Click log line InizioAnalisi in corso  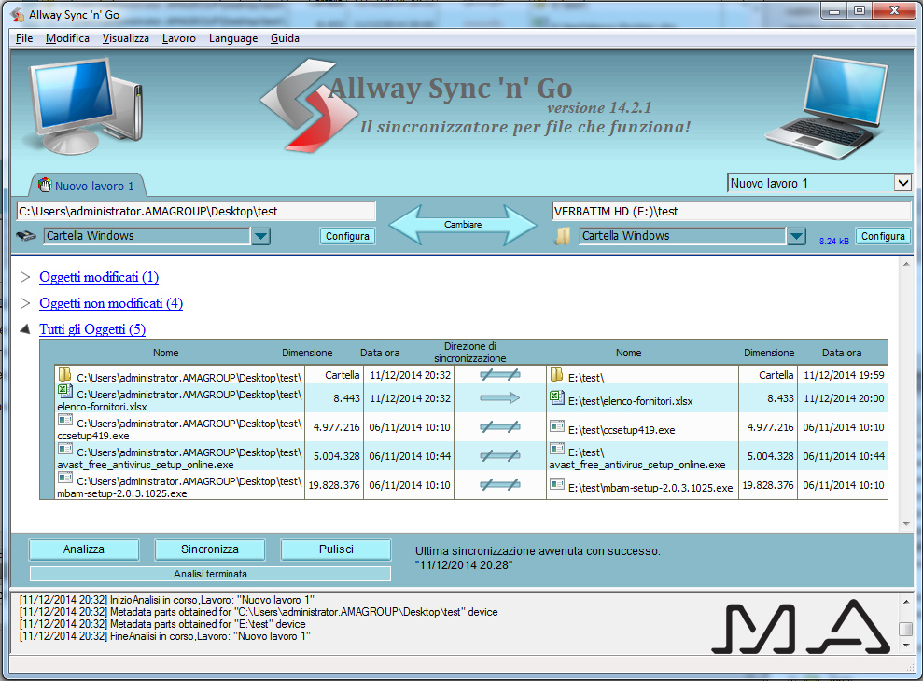[x=166, y=600]
